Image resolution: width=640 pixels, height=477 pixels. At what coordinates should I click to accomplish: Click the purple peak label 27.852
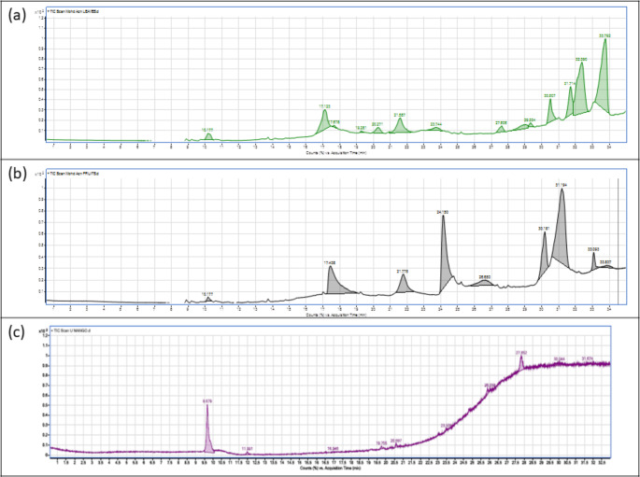click(x=522, y=352)
